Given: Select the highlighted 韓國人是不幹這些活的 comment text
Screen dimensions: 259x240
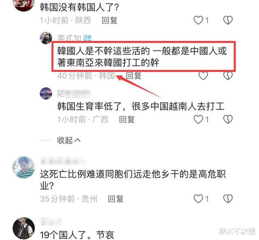Looking at the screenshot, I should [142, 57].
